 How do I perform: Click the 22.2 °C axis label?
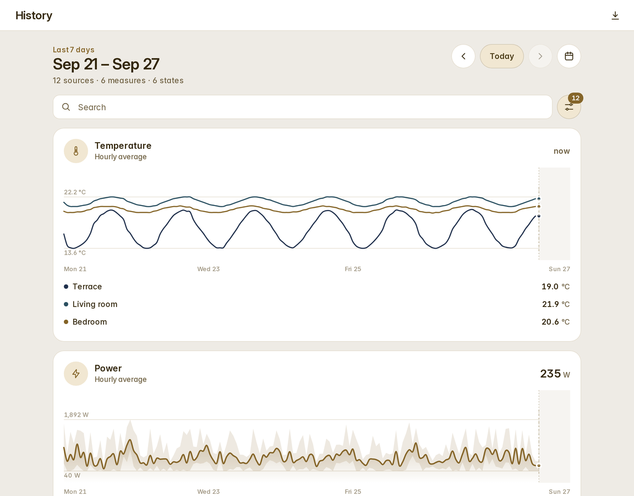point(75,192)
